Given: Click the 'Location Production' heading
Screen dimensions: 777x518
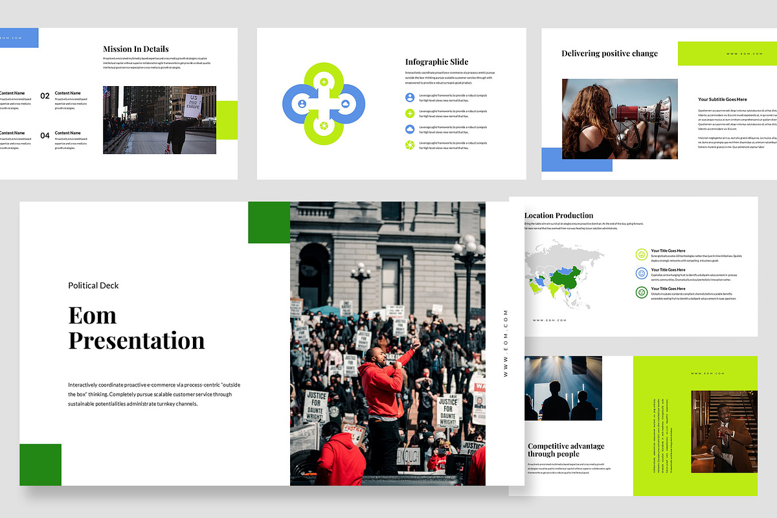Looking at the screenshot, I should (559, 216).
